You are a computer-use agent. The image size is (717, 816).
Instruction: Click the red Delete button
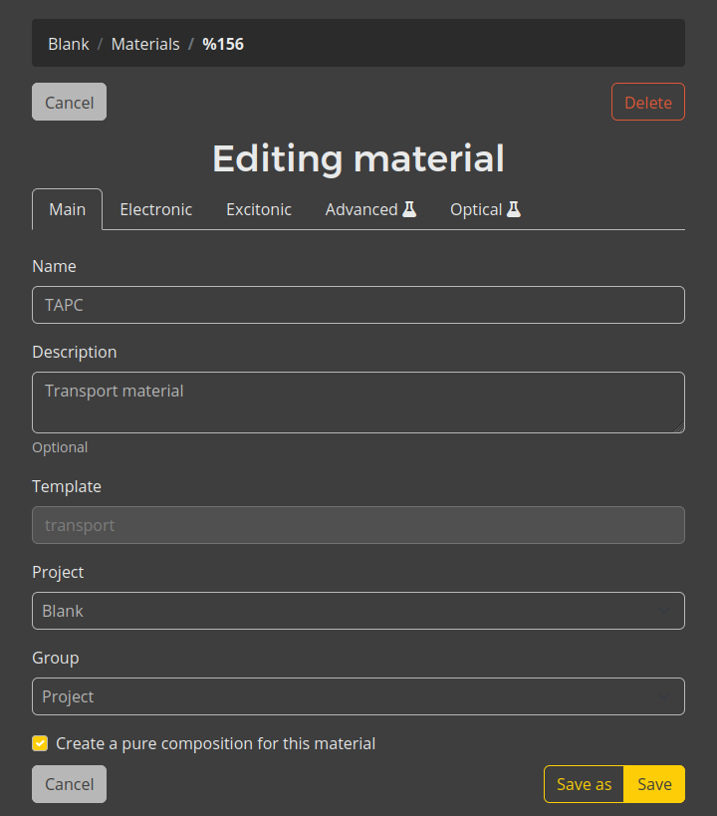tap(647, 102)
